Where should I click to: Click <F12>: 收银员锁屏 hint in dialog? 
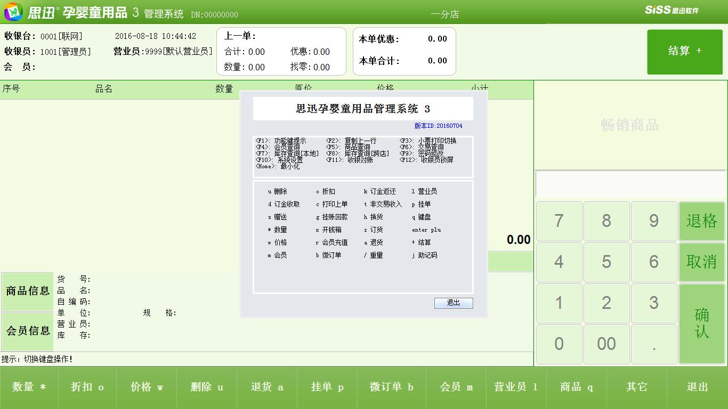[426, 160]
